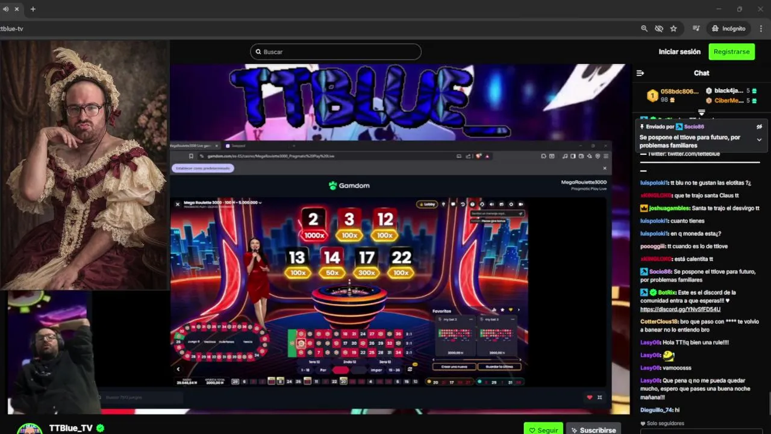Viewport: 771px width, 434px height.
Task: Open the zoom magnifier in address bar
Action: point(645,28)
